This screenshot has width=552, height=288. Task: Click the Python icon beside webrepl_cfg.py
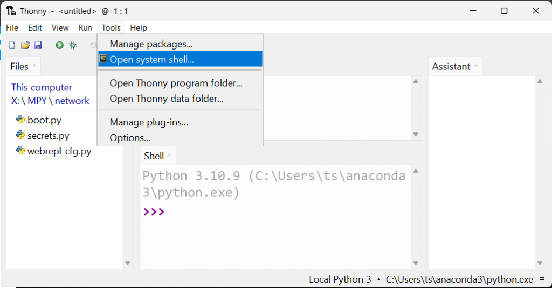(20, 151)
